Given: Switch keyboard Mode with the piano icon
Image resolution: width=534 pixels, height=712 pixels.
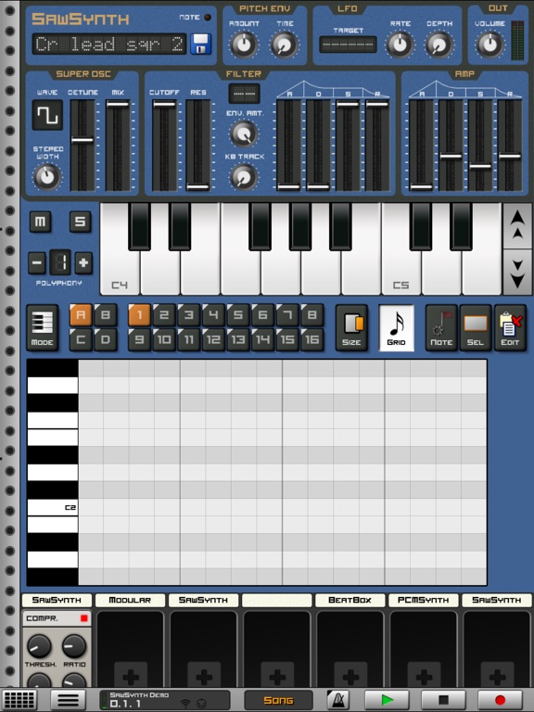Looking at the screenshot, I should [x=43, y=328].
